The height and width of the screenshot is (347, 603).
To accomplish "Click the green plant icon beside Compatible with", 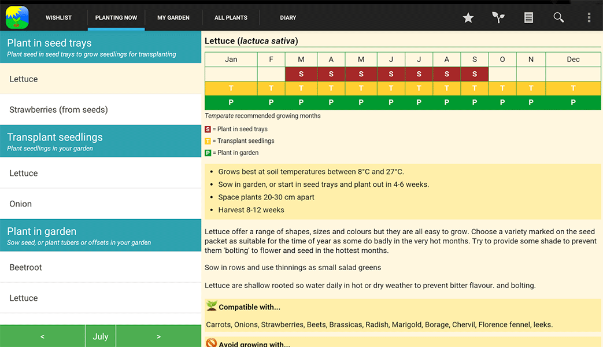I will 212,307.
